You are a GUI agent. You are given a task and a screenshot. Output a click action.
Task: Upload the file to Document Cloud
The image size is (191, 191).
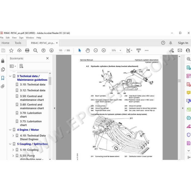tap(19, 50)
